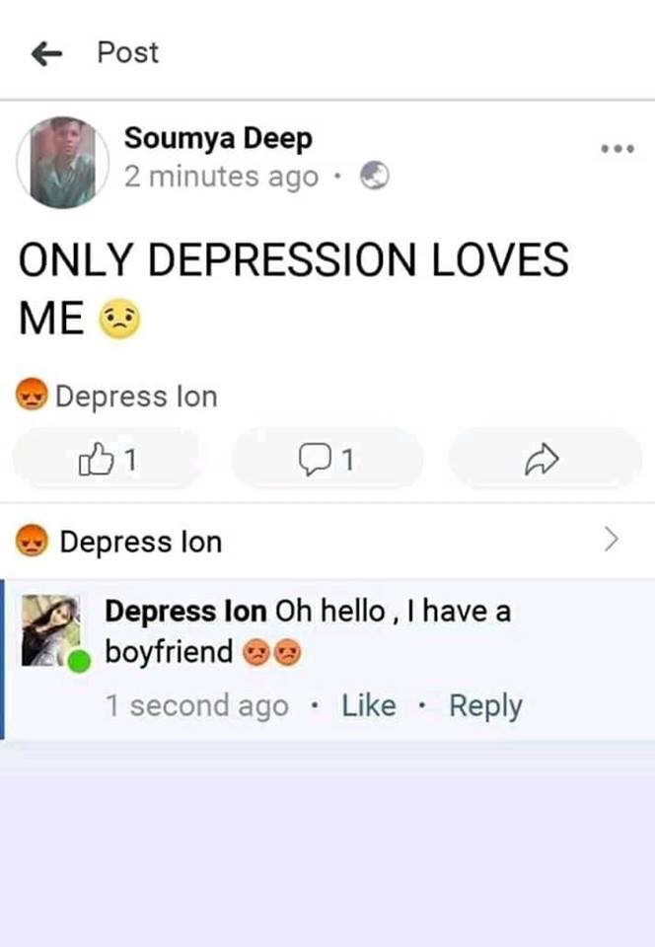Click the globe public privacy icon

tap(374, 176)
